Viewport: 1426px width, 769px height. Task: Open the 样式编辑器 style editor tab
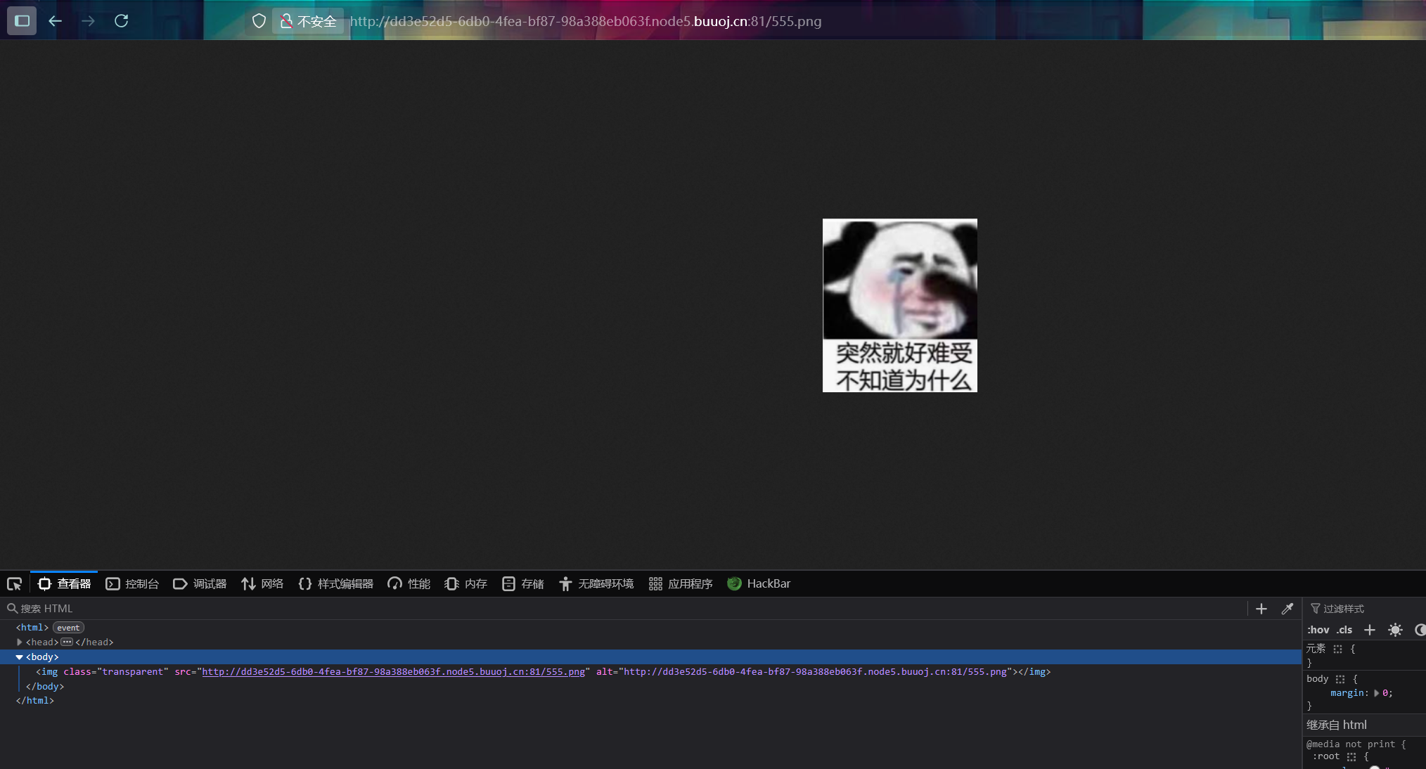335,583
